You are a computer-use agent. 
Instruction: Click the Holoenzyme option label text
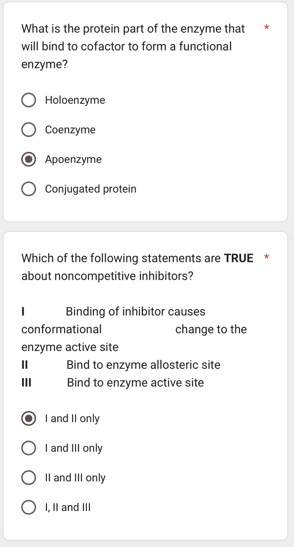pos(75,100)
